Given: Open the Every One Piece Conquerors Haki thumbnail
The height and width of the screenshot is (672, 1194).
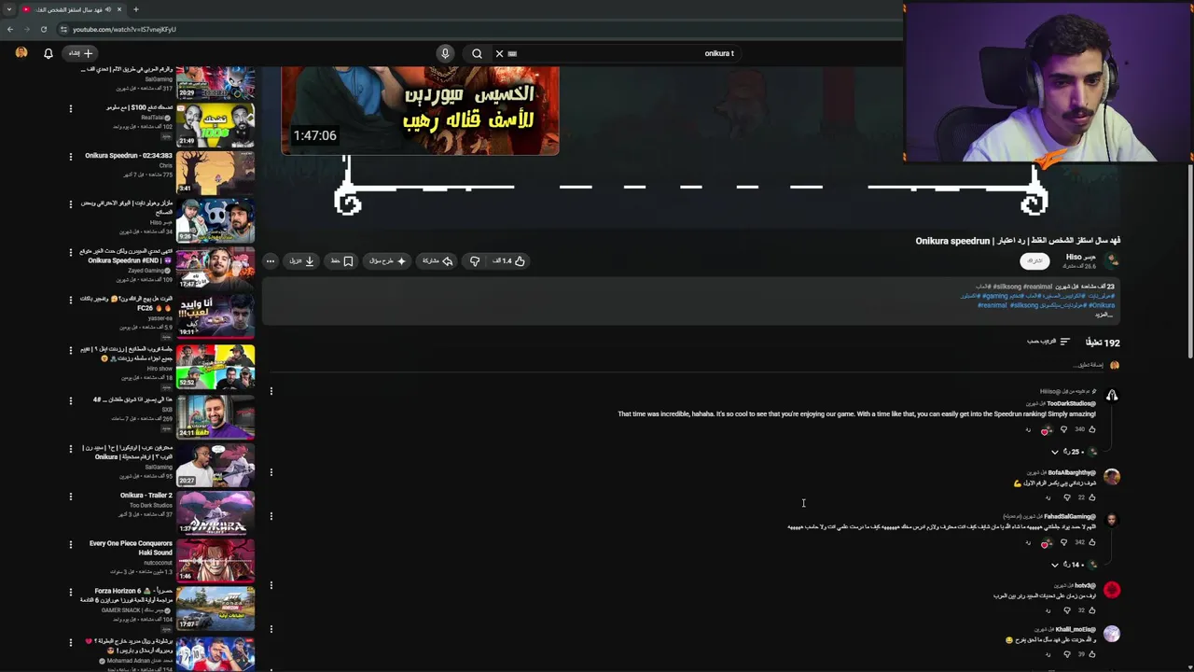Looking at the screenshot, I should point(215,560).
